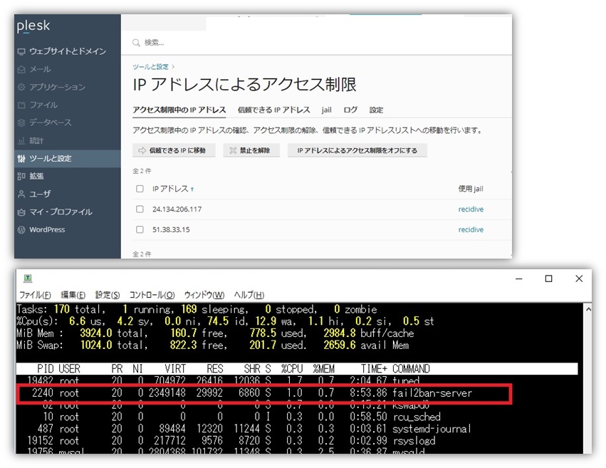
Task: Click the 使用 jail column header
Action: point(471,189)
